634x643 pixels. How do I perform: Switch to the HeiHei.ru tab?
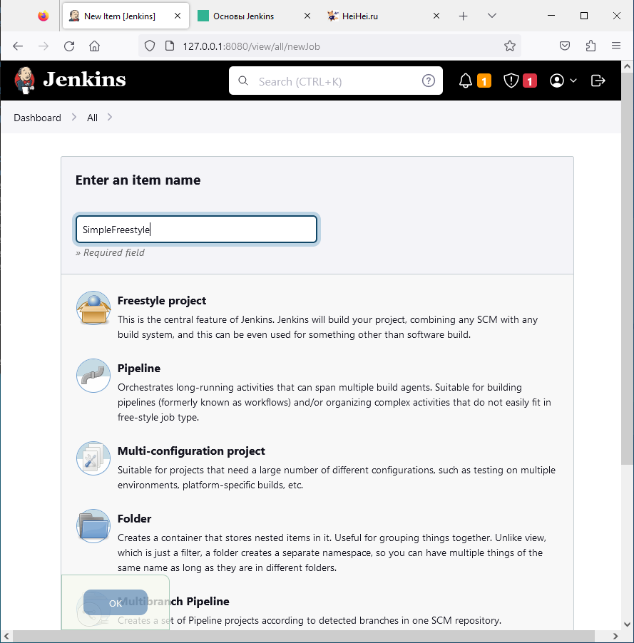coord(384,16)
